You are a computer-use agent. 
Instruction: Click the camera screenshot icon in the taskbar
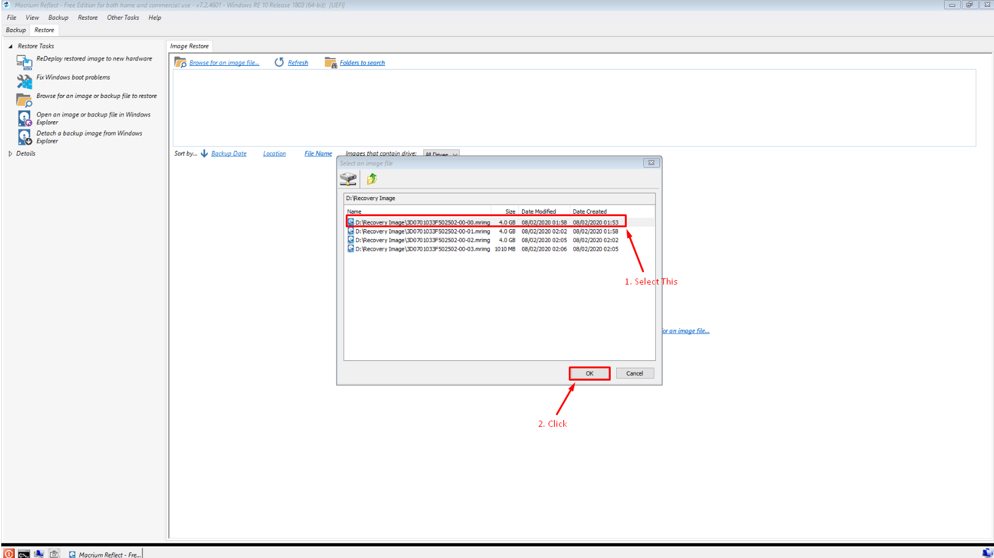54,554
